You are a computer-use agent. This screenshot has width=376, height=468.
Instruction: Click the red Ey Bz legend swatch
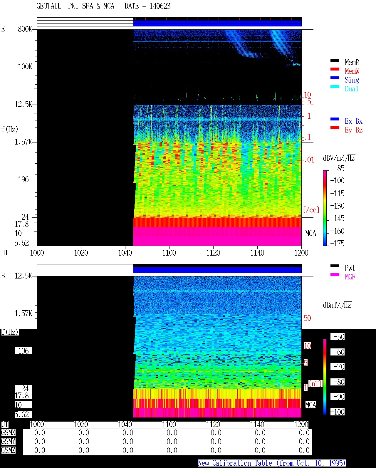(335, 128)
